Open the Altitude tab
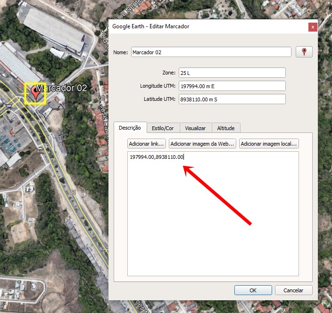The height and width of the screenshot is (313, 332). pyautogui.click(x=226, y=128)
